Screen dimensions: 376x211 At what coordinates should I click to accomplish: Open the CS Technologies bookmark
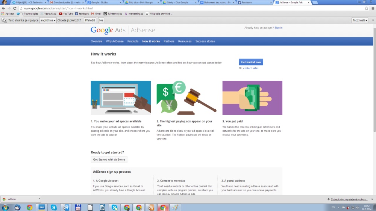tap(27, 14)
